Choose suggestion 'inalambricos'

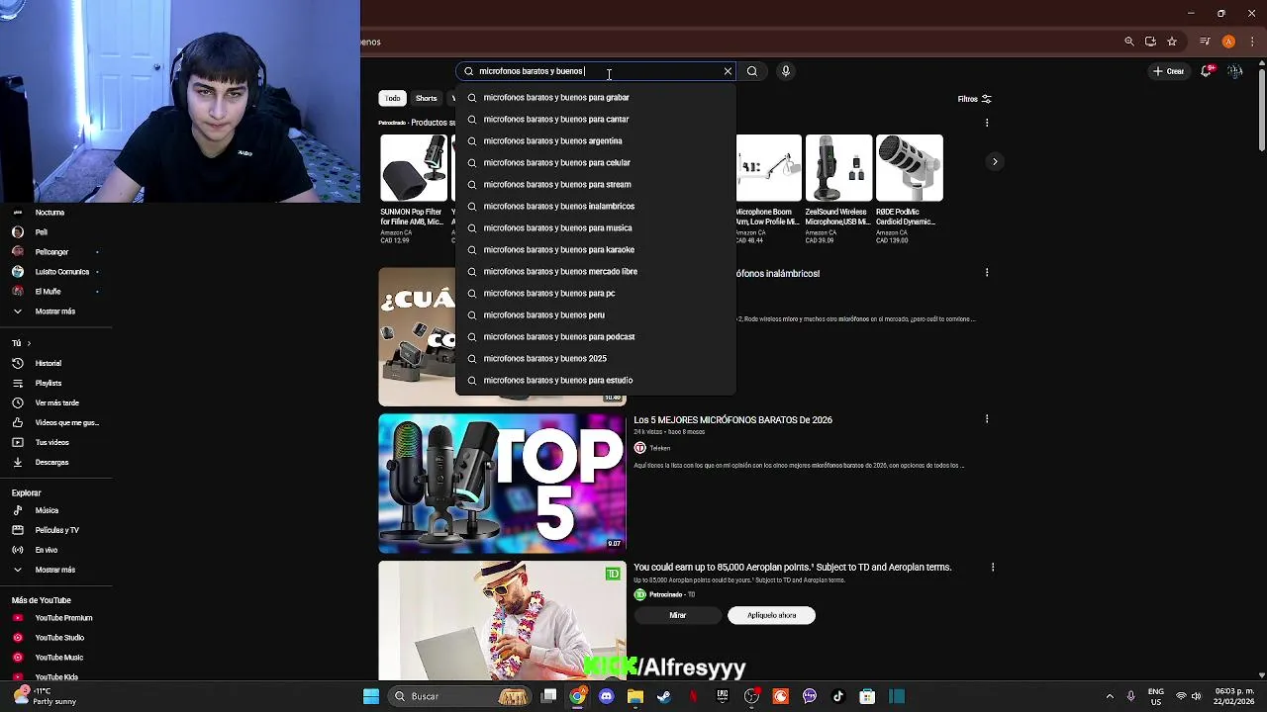(x=595, y=206)
